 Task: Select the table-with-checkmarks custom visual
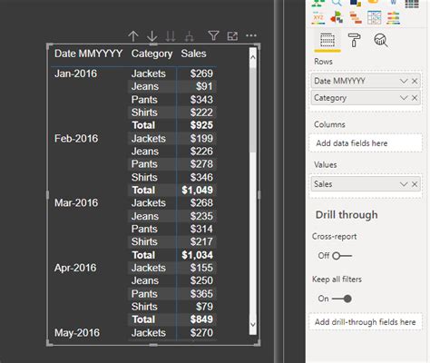tap(374, 18)
